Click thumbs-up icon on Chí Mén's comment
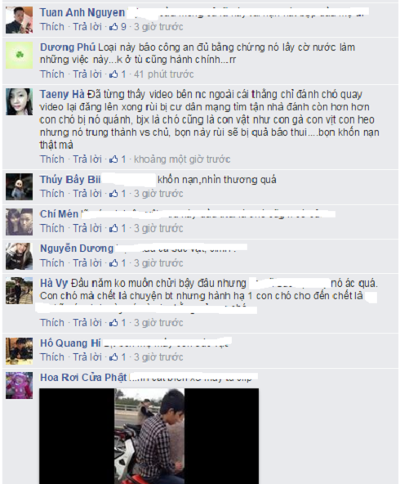Image resolution: width=400 pixels, height=484 pixels. tap(113, 228)
